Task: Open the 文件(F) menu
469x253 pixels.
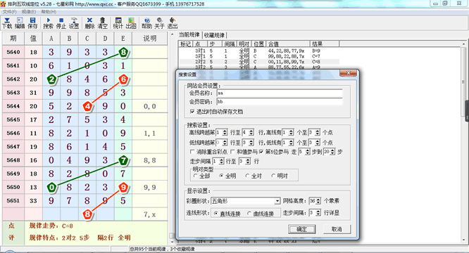Action: (x=10, y=12)
